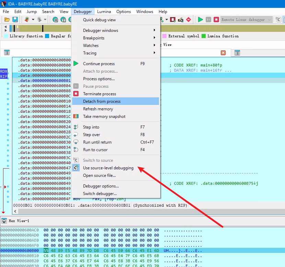
Task: Click the green Start process toolbar icon
Action: [x=201, y=20]
